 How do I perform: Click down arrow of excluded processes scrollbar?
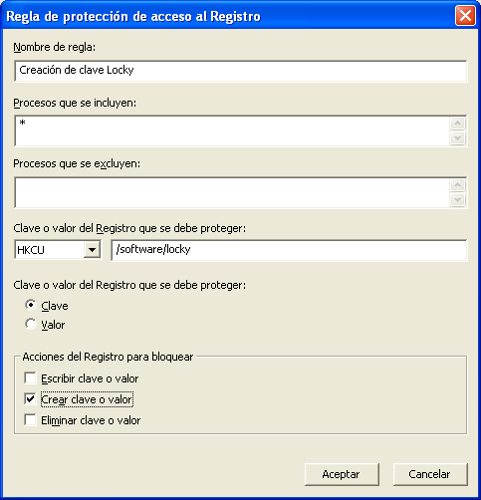click(x=458, y=200)
